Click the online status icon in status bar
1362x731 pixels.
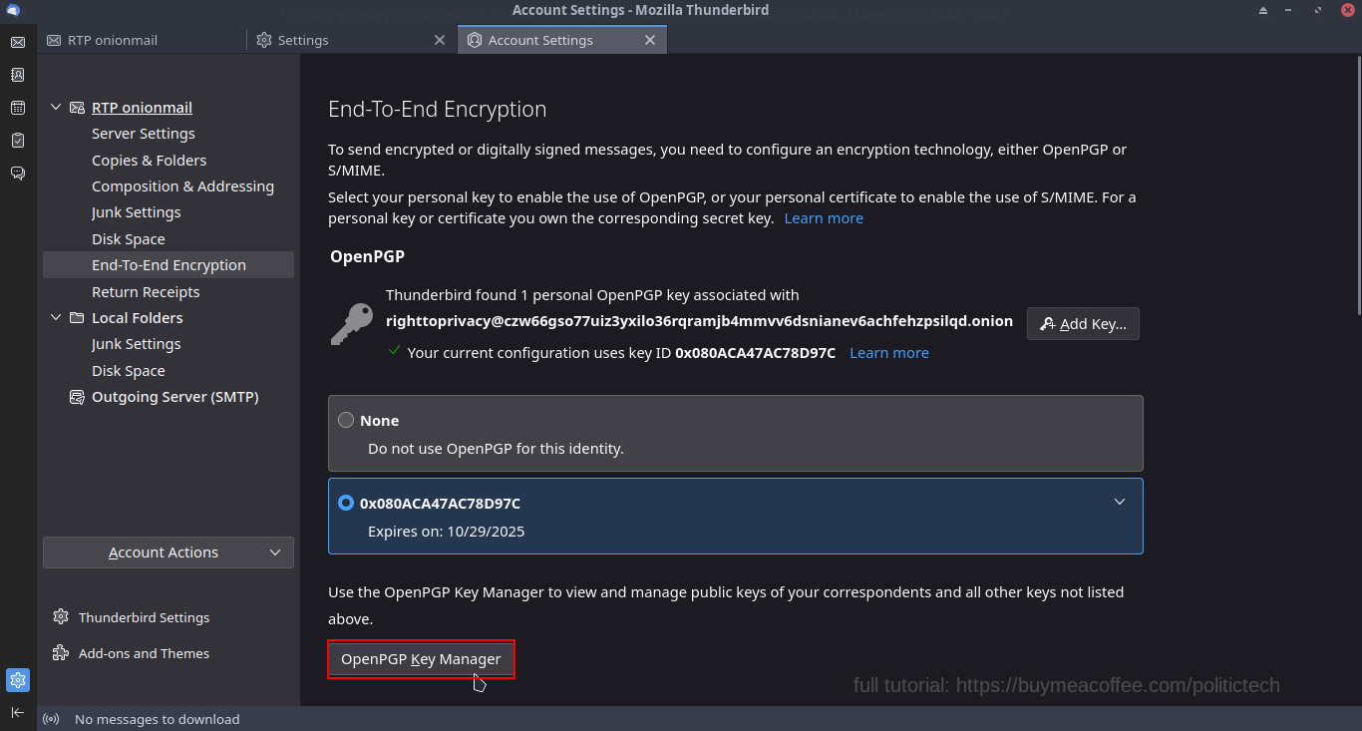click(x=51, y=719)
